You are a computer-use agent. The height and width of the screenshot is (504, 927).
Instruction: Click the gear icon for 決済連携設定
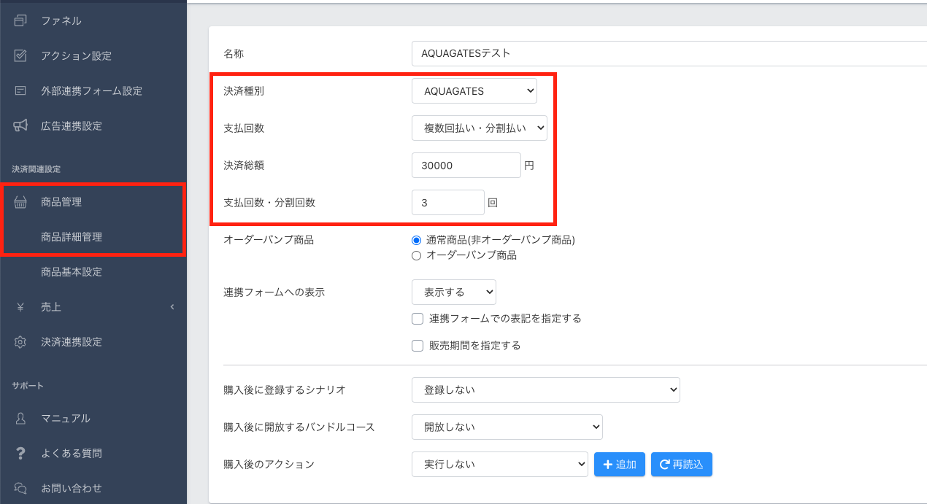point(20,342)
